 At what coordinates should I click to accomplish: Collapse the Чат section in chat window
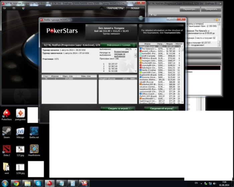pos(151,15)
